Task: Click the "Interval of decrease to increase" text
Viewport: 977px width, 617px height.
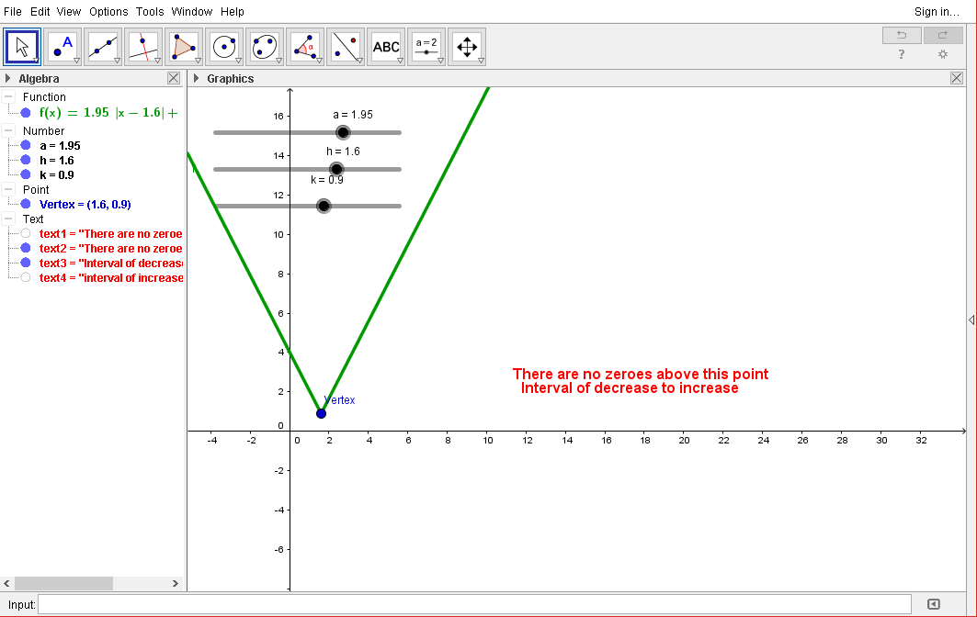Action: pyautogui.click(x=630, y=387)
